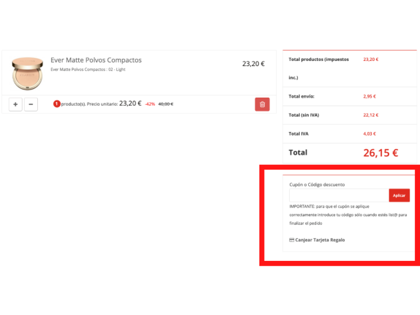Click the -42% discount label

[x=150, y=104]
